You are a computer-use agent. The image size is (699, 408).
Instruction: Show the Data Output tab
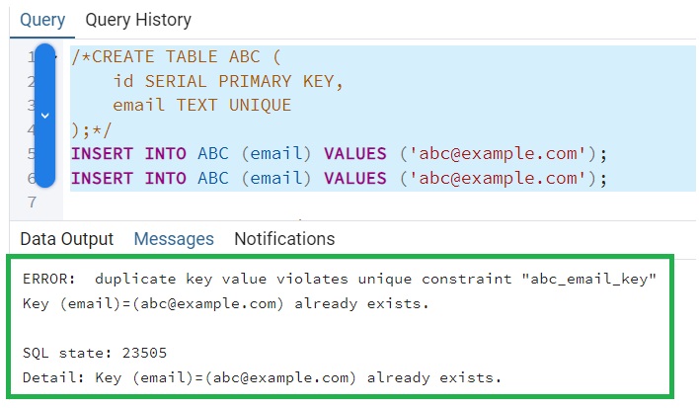(x=67, y=239)
